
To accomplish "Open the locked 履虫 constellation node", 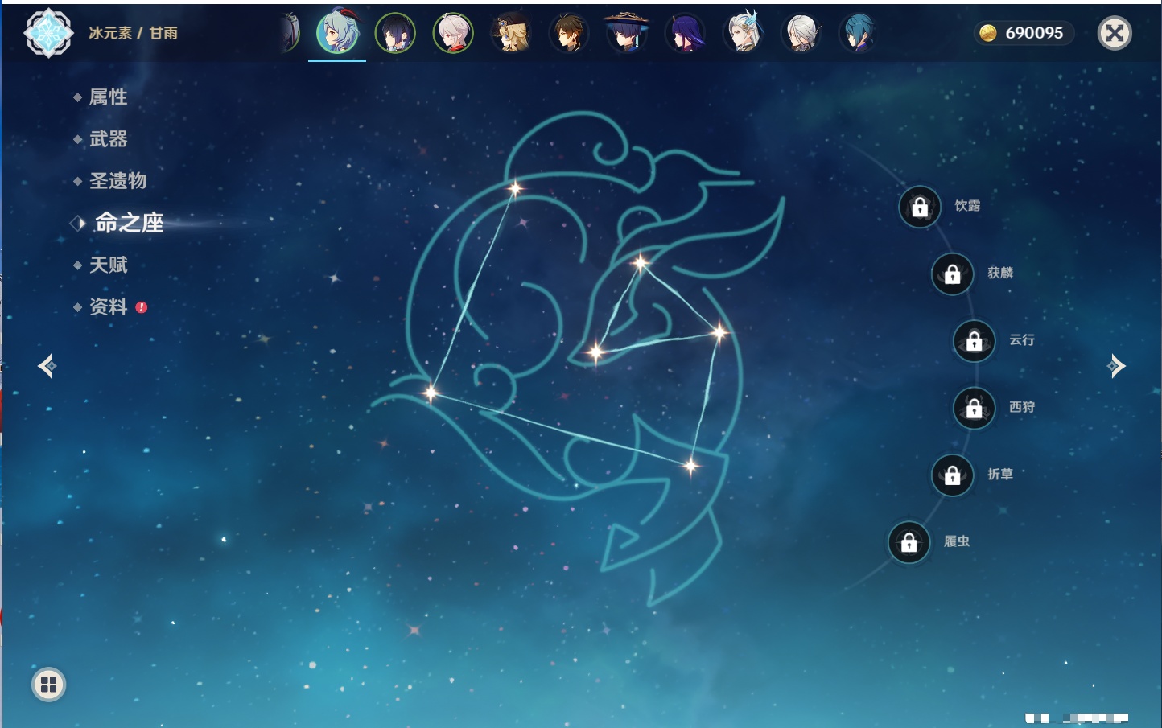I will 909,542.
